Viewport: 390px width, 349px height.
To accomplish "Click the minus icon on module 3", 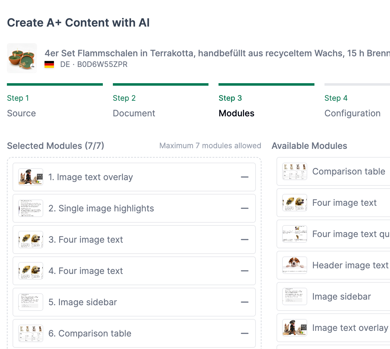I will click(x=245, y=240).
